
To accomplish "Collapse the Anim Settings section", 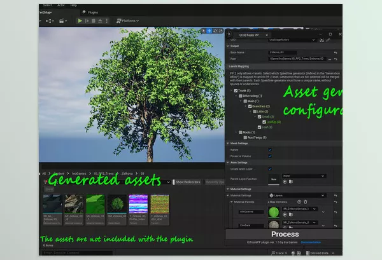I will click(x=228, y=163).
